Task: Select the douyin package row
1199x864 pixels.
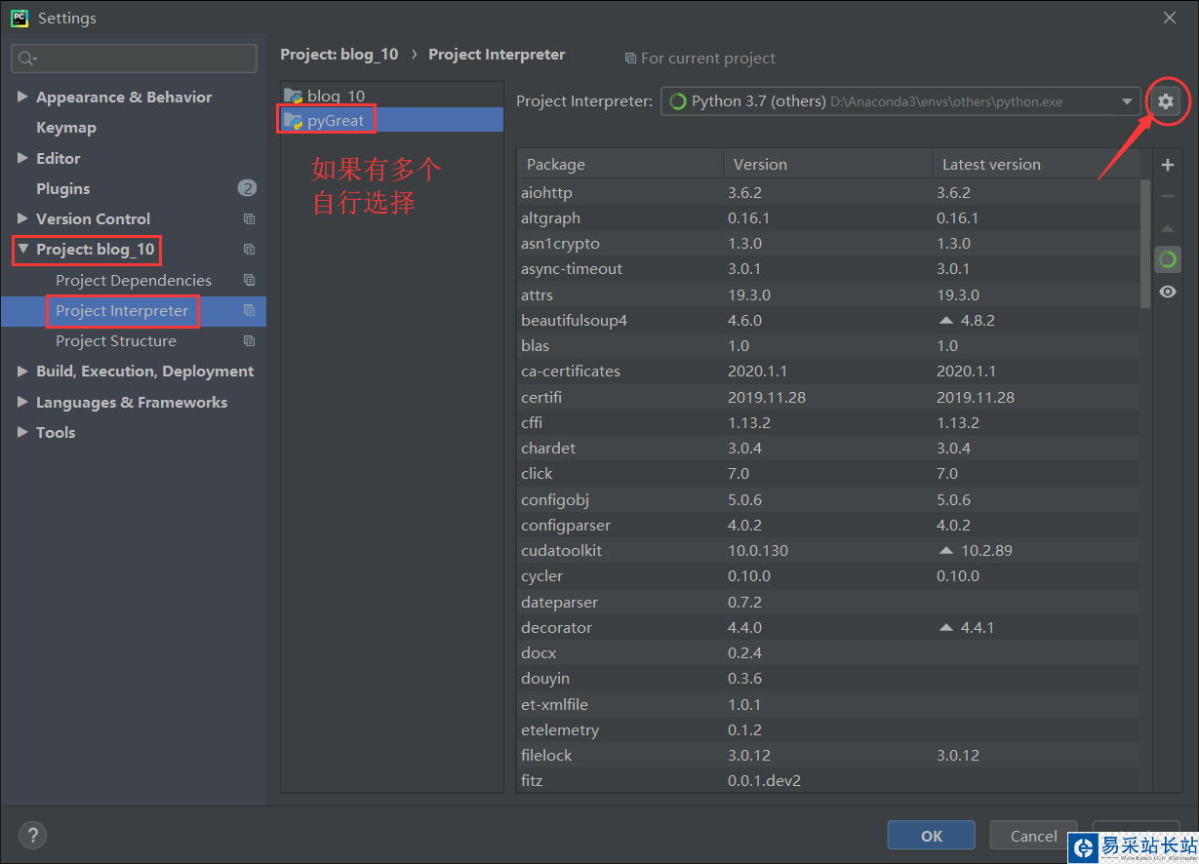Action: tap(828, 678)
